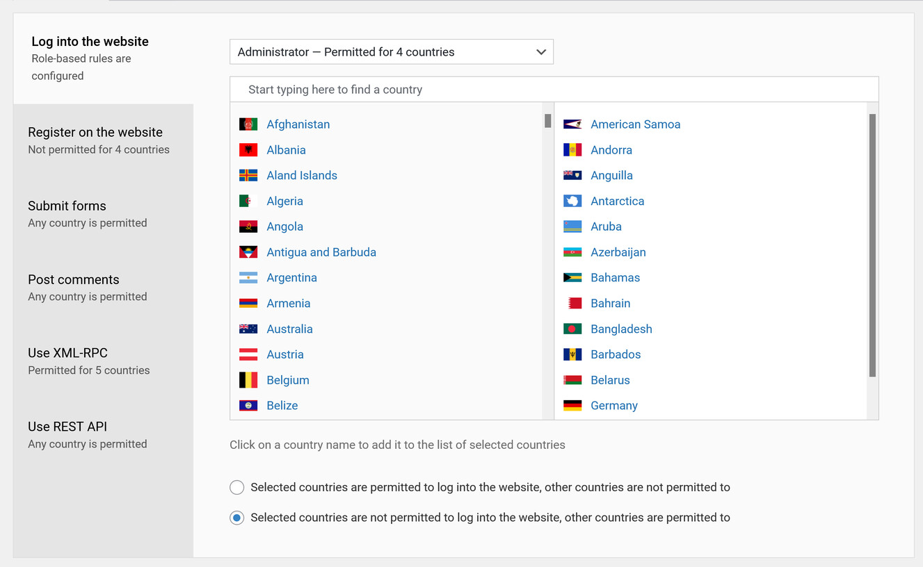
Task: Click the Belgium flag icon
Action: (x=248, y=380)
